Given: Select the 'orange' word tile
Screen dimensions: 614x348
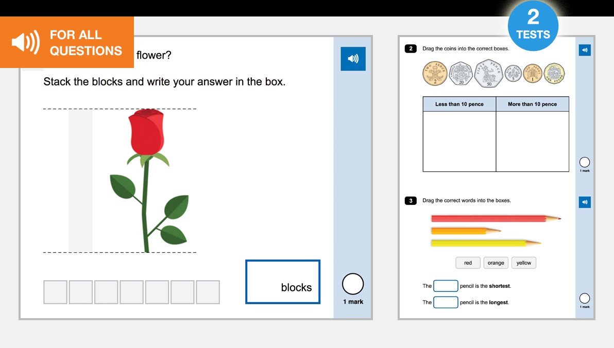Looking at the screenshot, I should tap(496, 263).
